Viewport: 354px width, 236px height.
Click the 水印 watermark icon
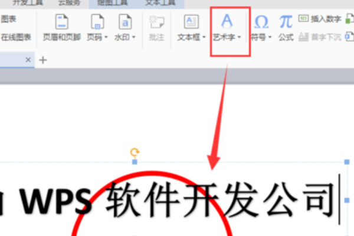click(x=125, y=22)
